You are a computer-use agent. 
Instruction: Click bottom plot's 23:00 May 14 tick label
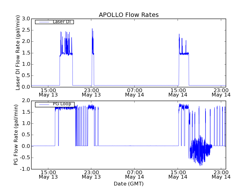coord(221,175)
